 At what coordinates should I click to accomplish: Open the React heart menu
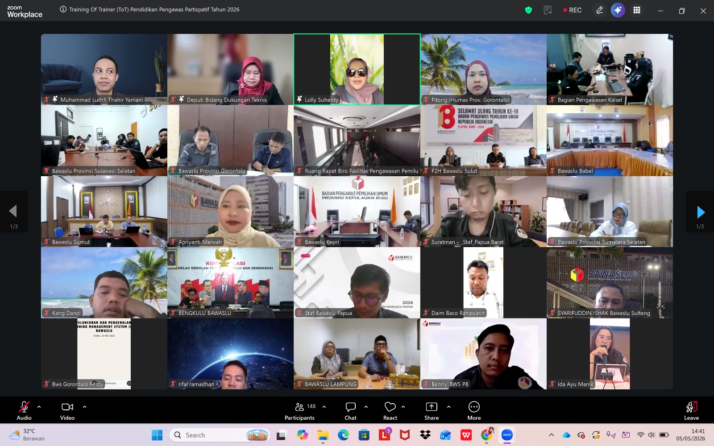pos(390,410)
